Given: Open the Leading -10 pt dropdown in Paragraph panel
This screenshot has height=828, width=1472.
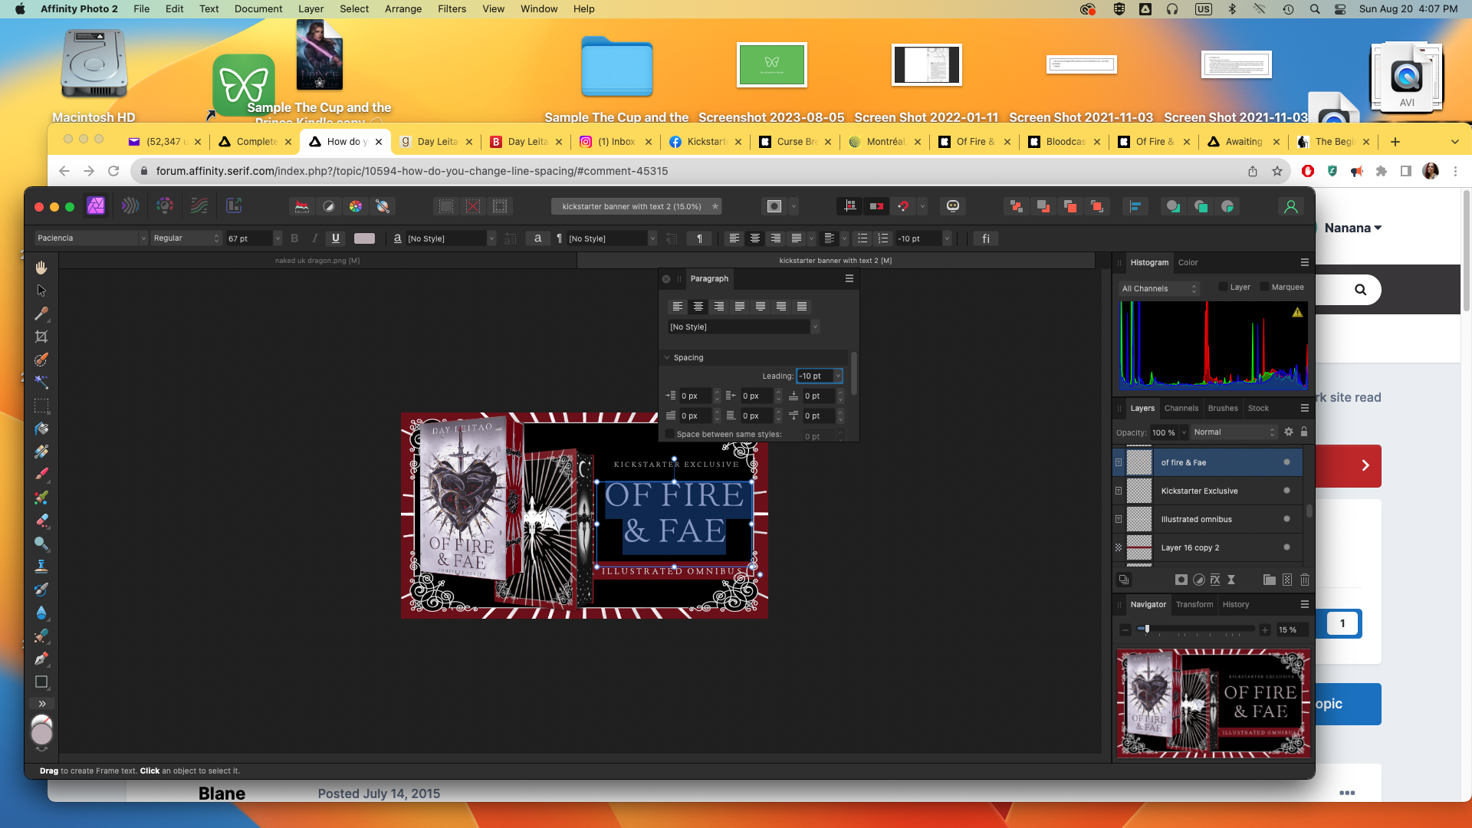Looking at the screenshot, I should coord(838,376).
